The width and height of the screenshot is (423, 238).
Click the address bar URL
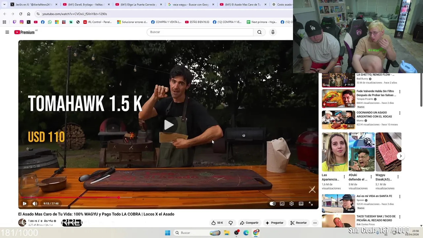click(x=75, y=14)
